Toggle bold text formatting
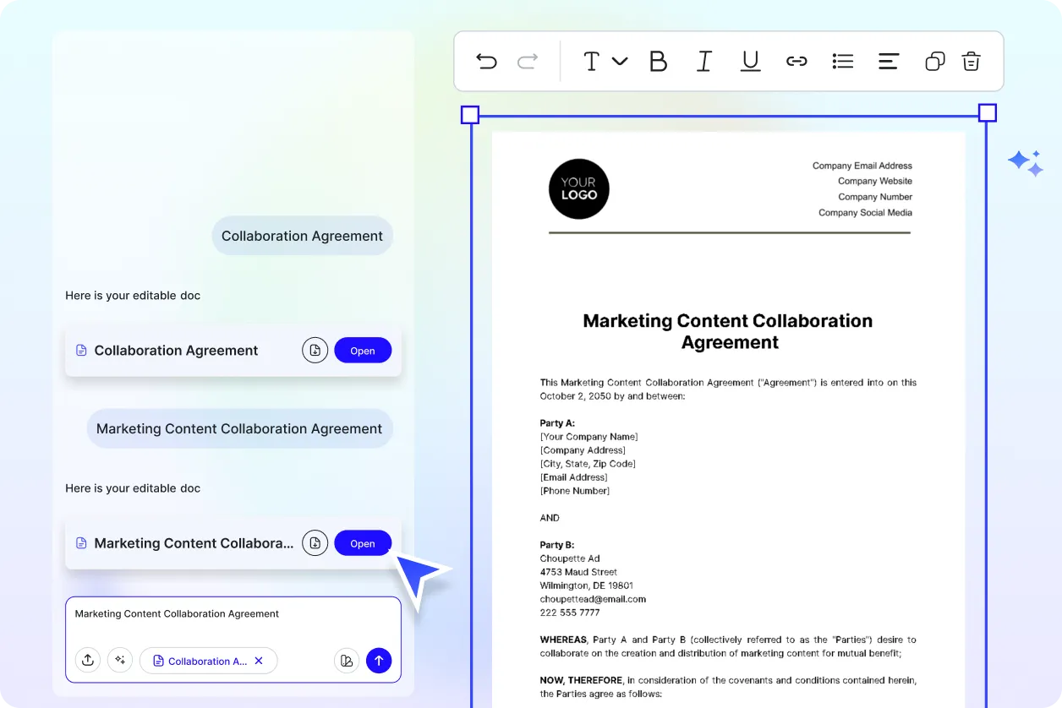 (658, 61)
